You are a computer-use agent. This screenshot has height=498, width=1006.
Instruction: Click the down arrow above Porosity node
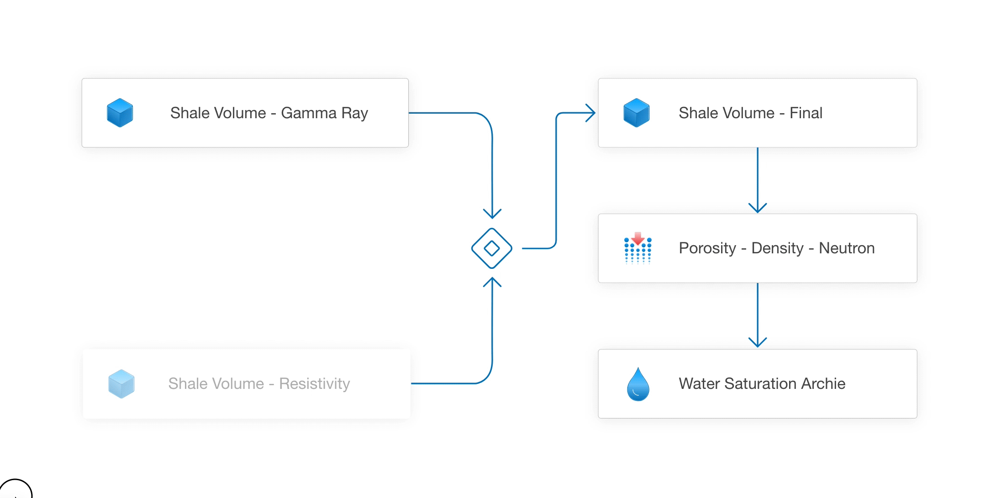758,207
